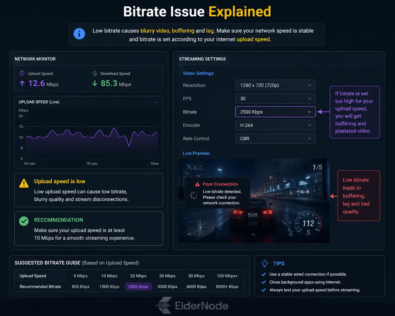Click the Streaming Settings panel title
This screenshot has height=316, width=395.
[202, 59]
